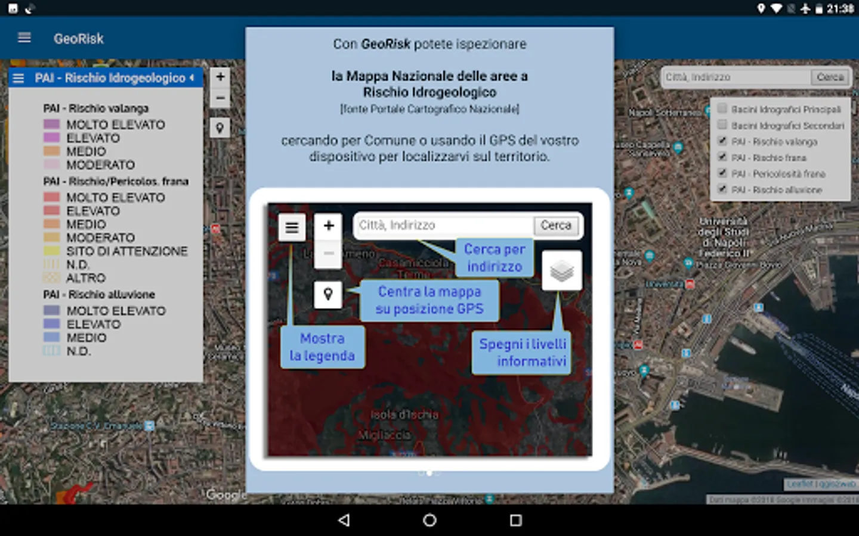This screenshot has height=536, width=859.
Task: Uncheck PAI - Rischio alluvione layer
Action: click(x=722, y=189)
